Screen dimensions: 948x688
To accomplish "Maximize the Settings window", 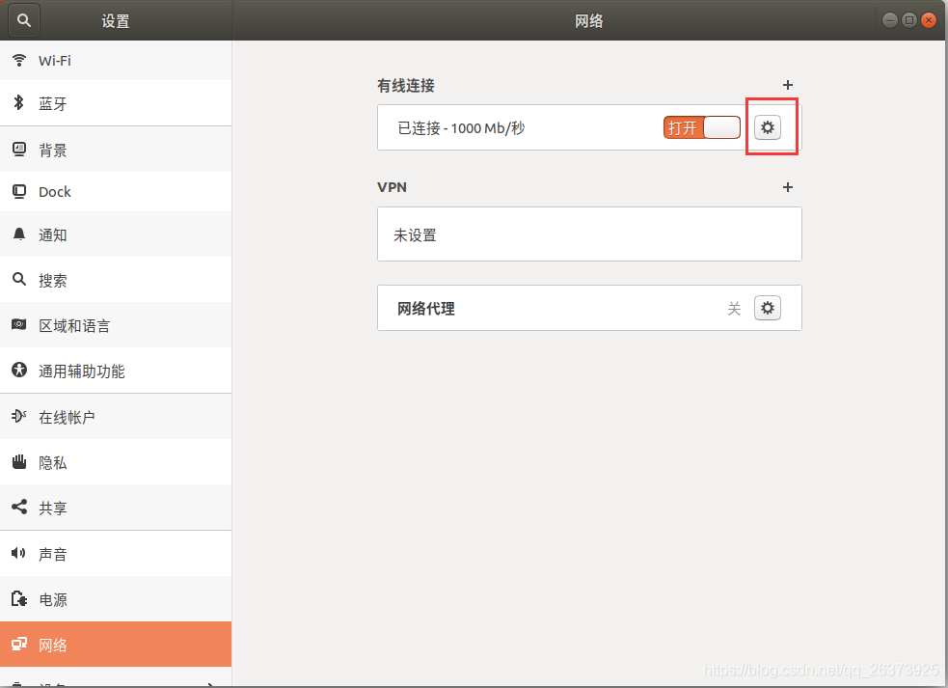I will 909,20.
